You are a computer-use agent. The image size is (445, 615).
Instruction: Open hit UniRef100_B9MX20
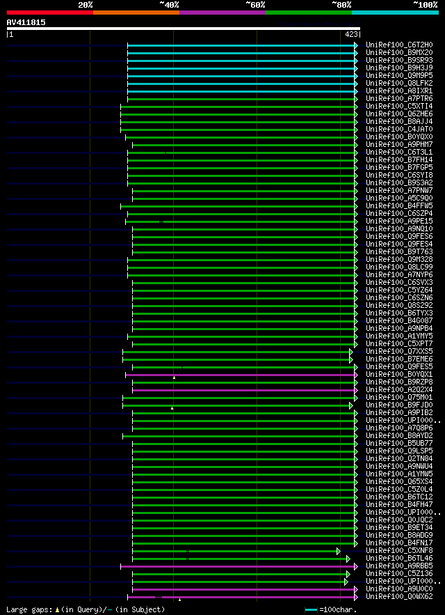tap(399, 52)
